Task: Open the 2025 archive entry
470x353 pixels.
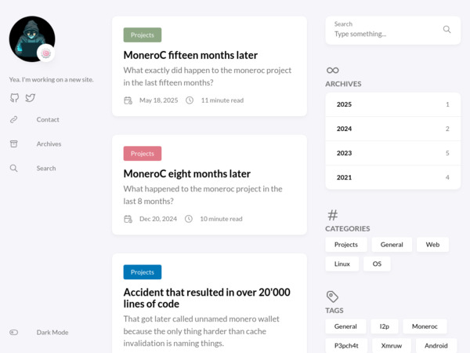Action: [392, 104]
